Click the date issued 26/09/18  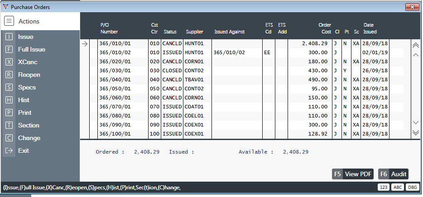pyautogui.click(x=375, y=70)
